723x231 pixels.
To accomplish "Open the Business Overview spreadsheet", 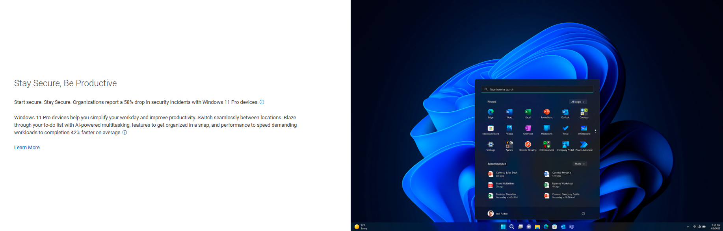I will [x=503, y=196].
